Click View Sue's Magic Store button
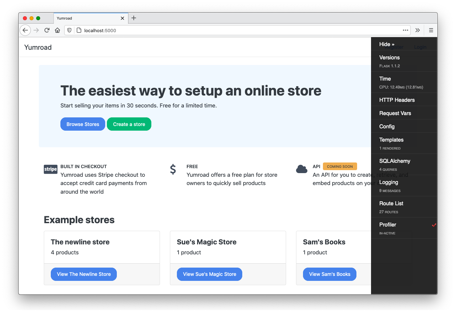The height and width of the screenshot is (319, 456). (x=209, y=274)
